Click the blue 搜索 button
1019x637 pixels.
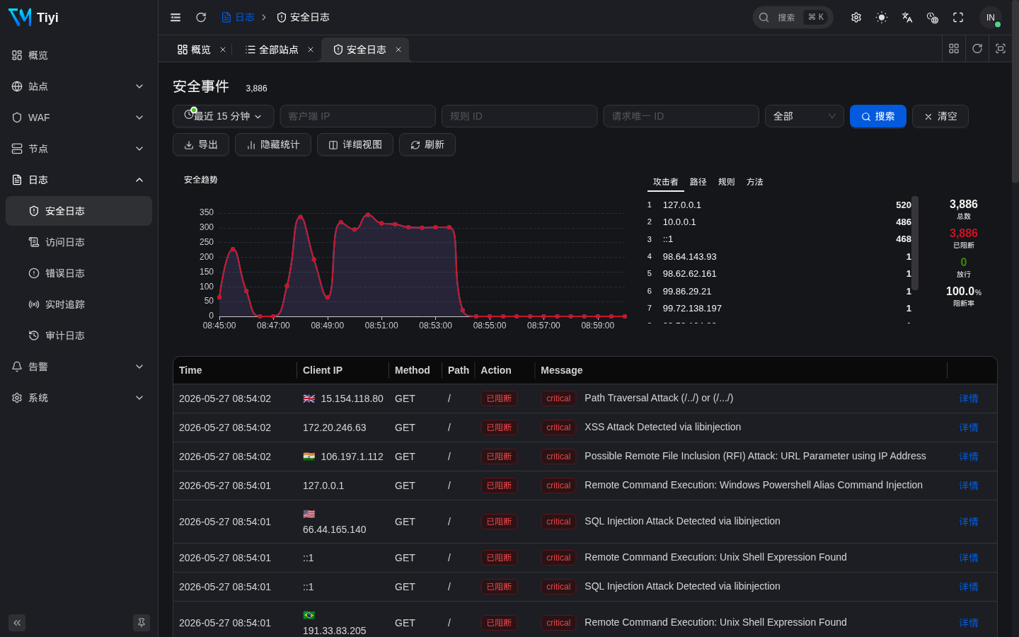878,116
